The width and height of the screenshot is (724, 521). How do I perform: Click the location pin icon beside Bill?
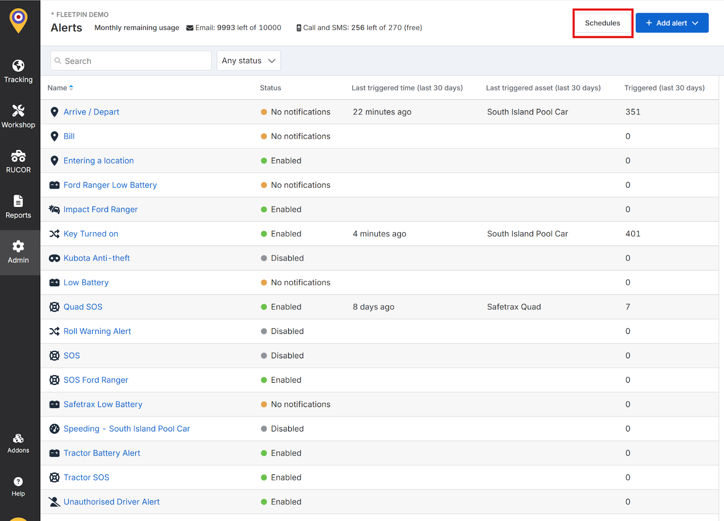coord(54,136)
